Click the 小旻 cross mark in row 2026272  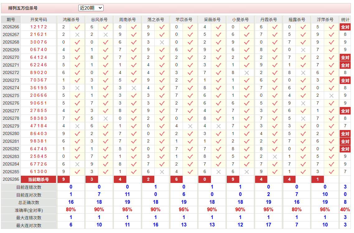click(247, 73)
